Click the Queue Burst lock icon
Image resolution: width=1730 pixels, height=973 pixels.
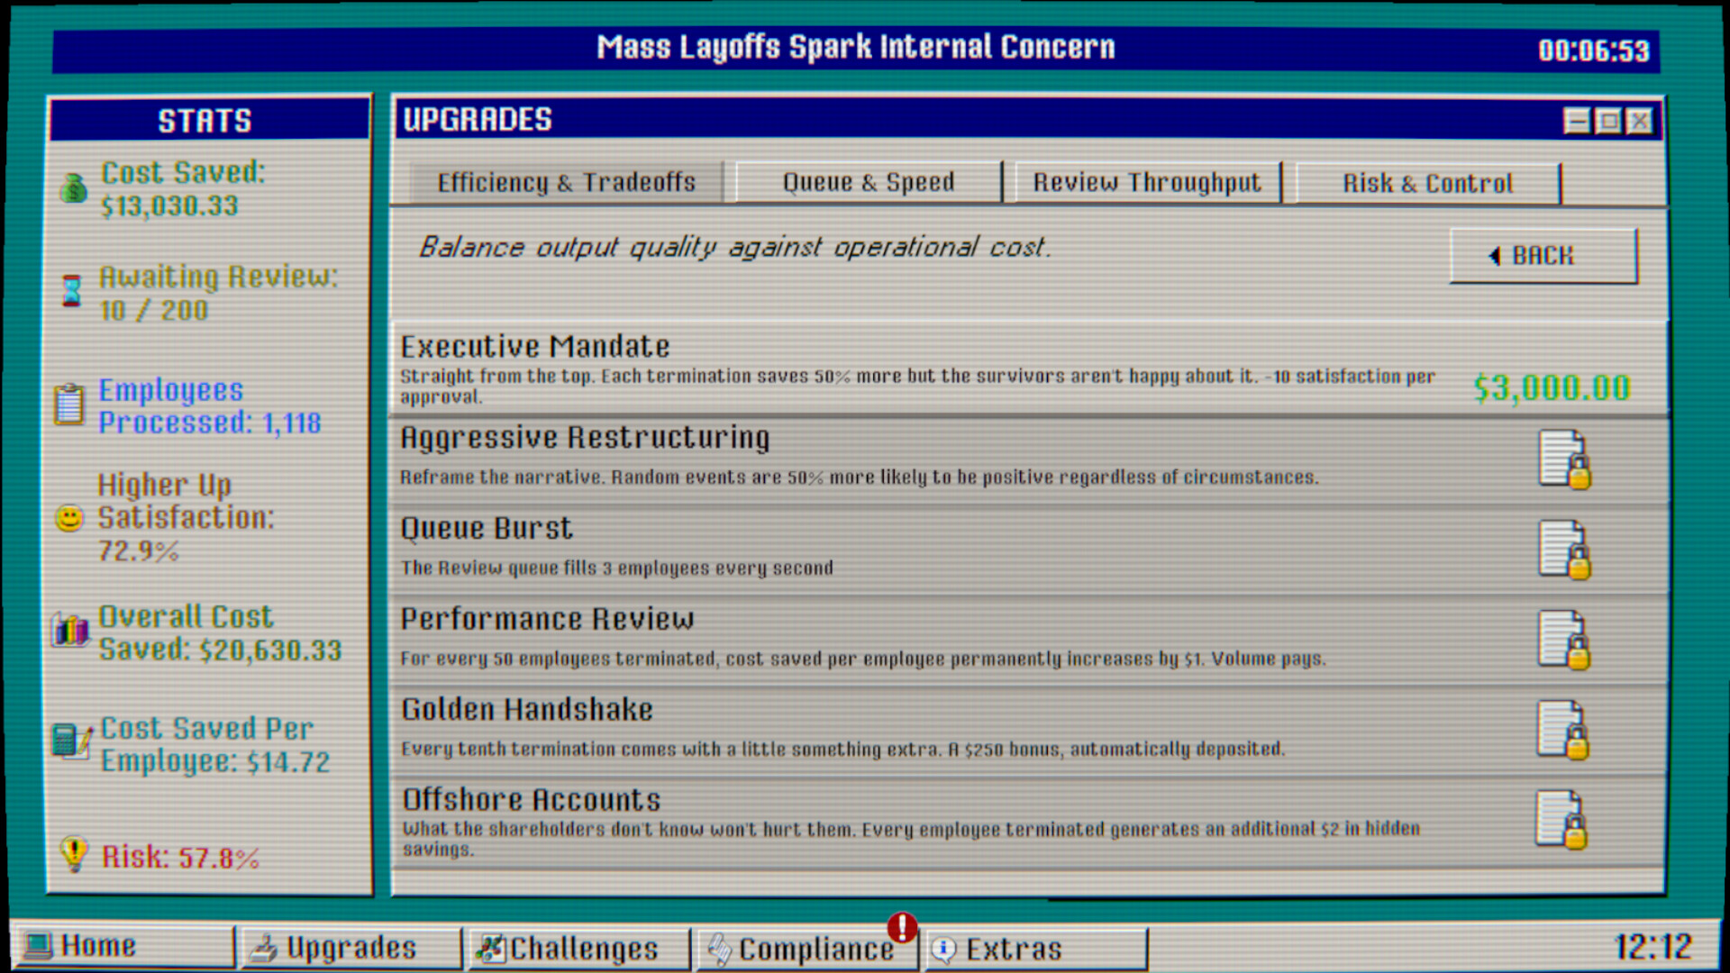point(1564,549)
